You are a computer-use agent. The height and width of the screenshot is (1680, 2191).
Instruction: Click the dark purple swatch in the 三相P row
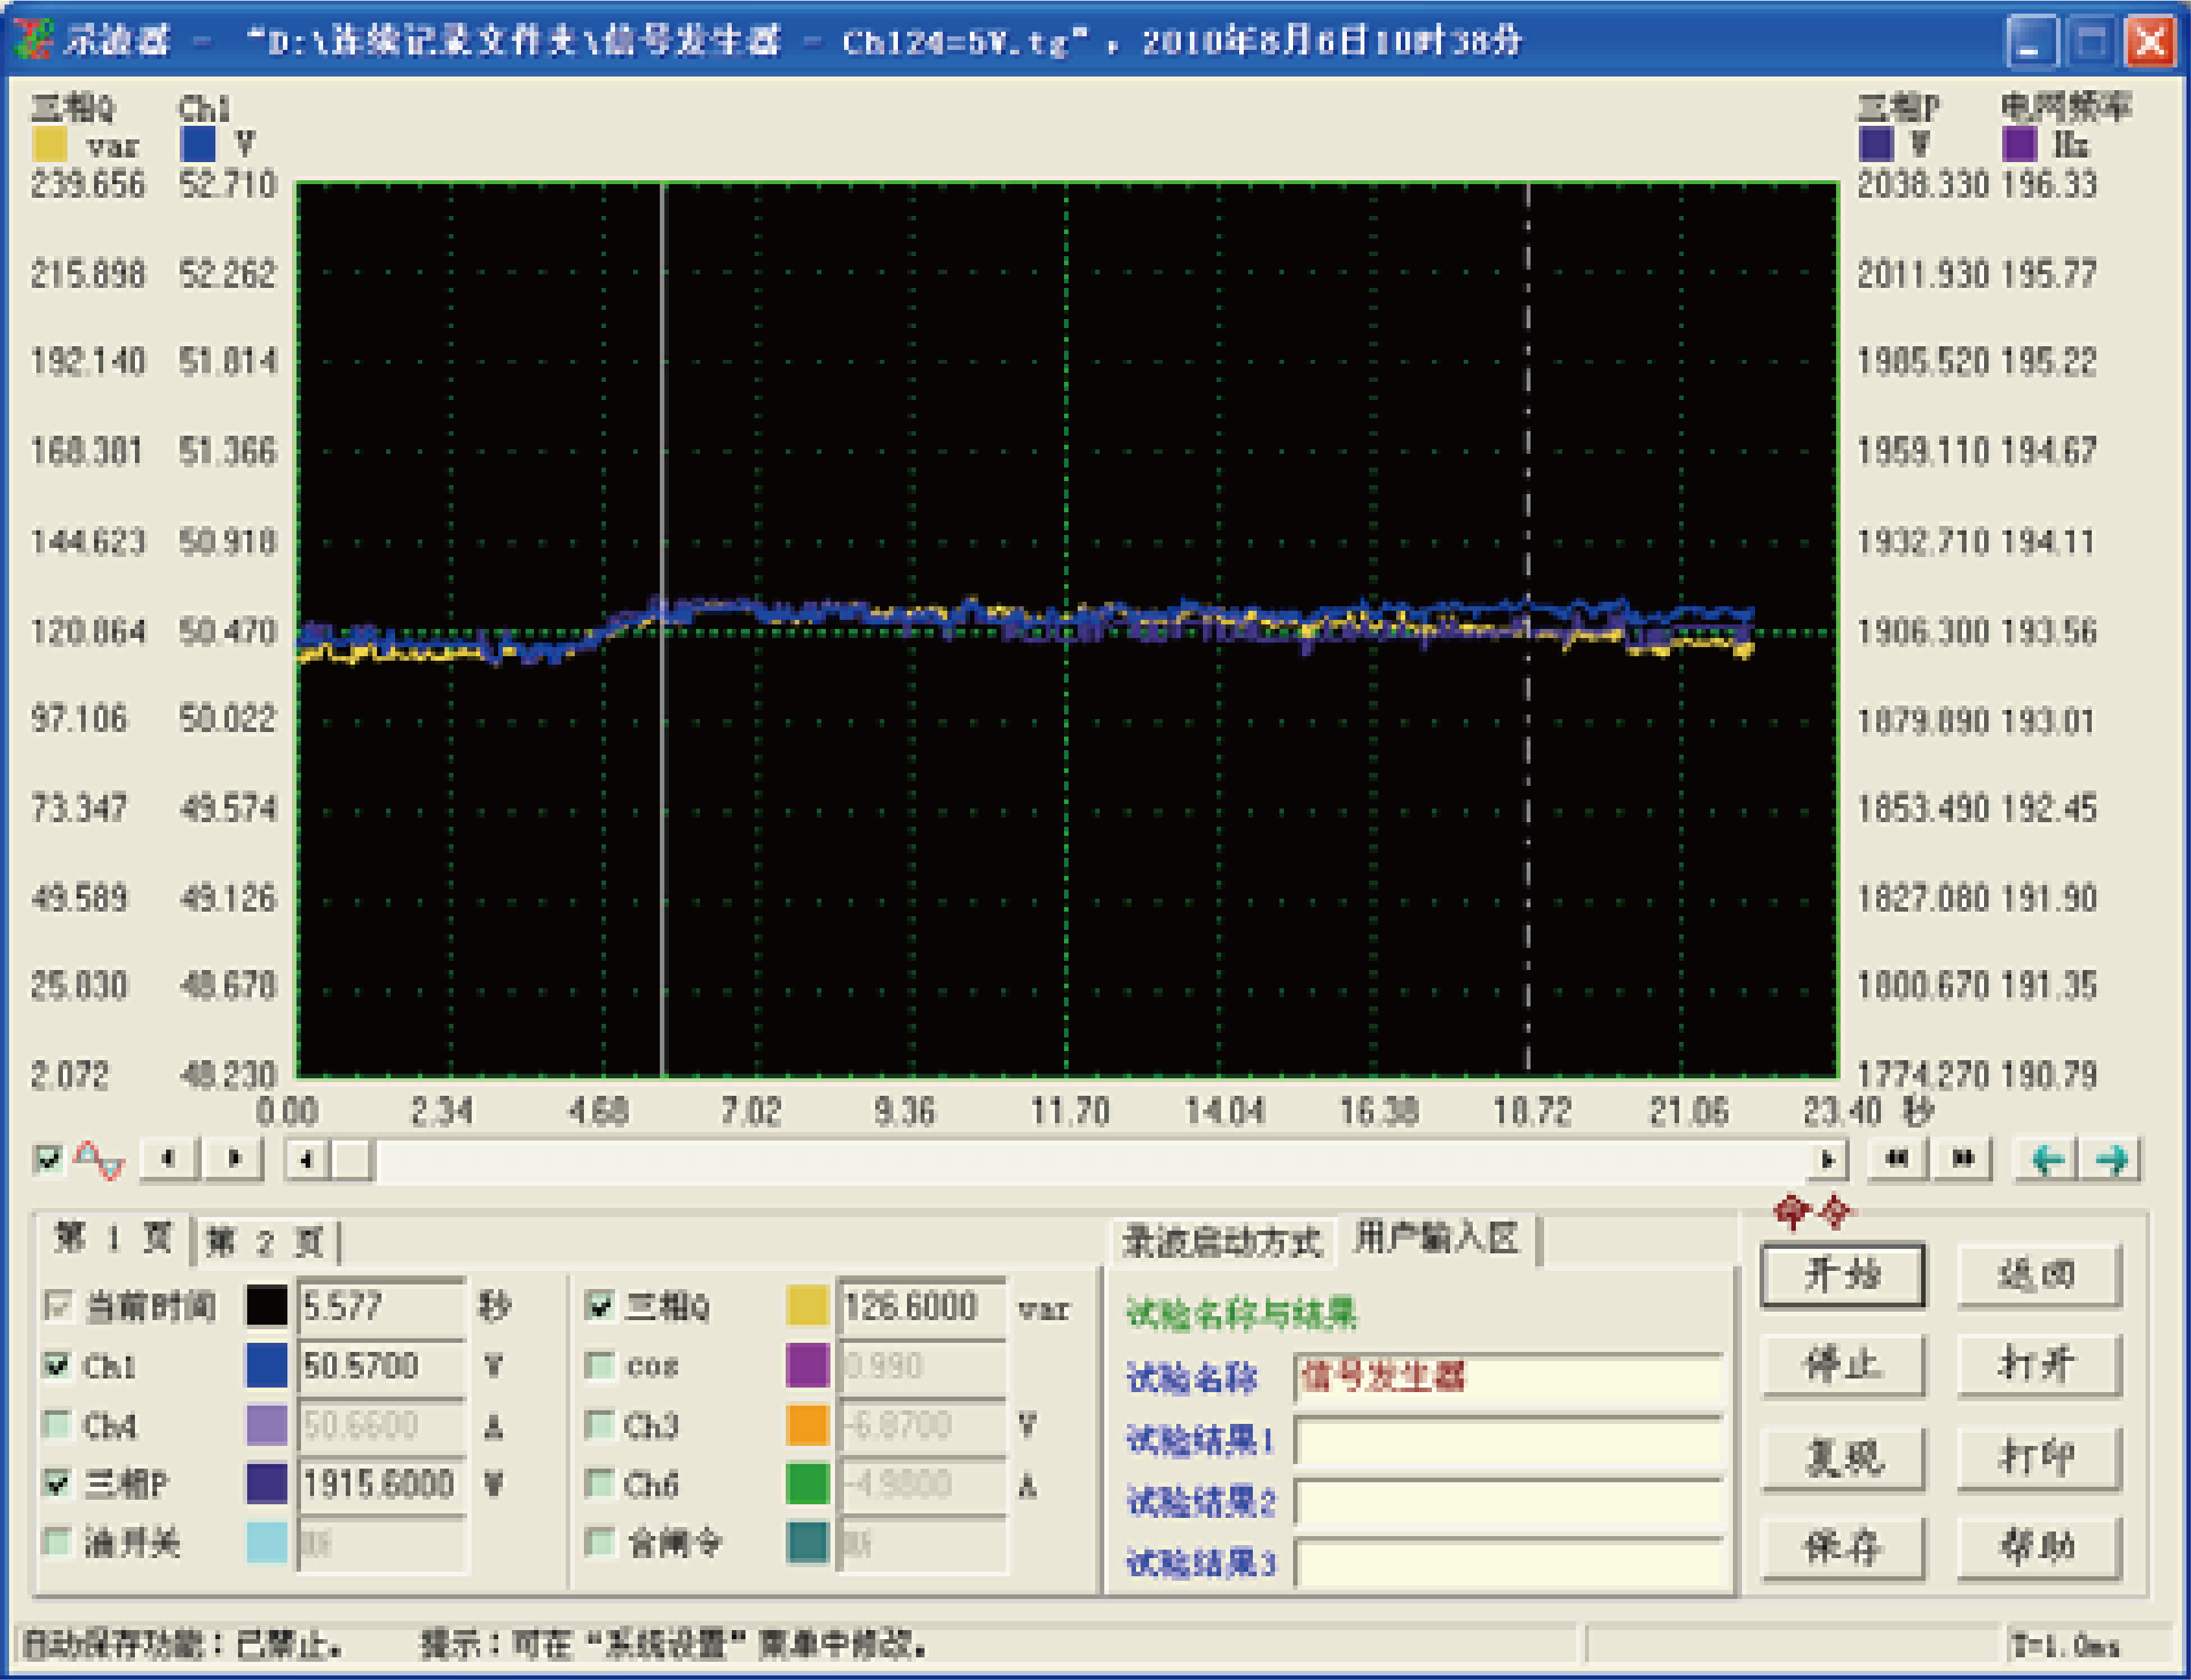coord(266,1484)
